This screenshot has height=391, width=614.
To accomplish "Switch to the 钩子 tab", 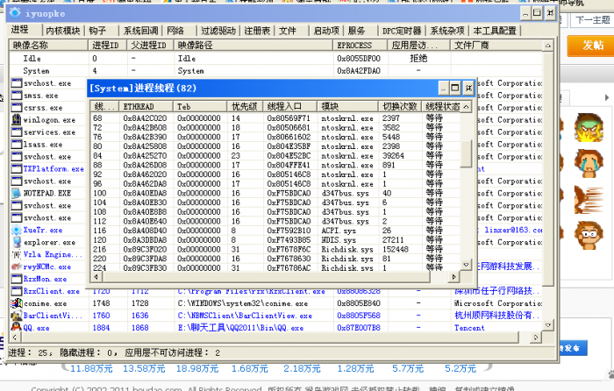I will [x=98, y=31].
